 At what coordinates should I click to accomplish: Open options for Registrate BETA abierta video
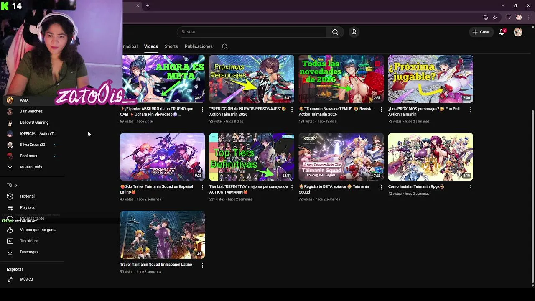[381, 187]
